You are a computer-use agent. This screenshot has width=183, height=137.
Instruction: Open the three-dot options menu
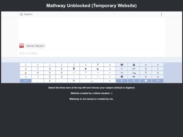pos(161,15)
